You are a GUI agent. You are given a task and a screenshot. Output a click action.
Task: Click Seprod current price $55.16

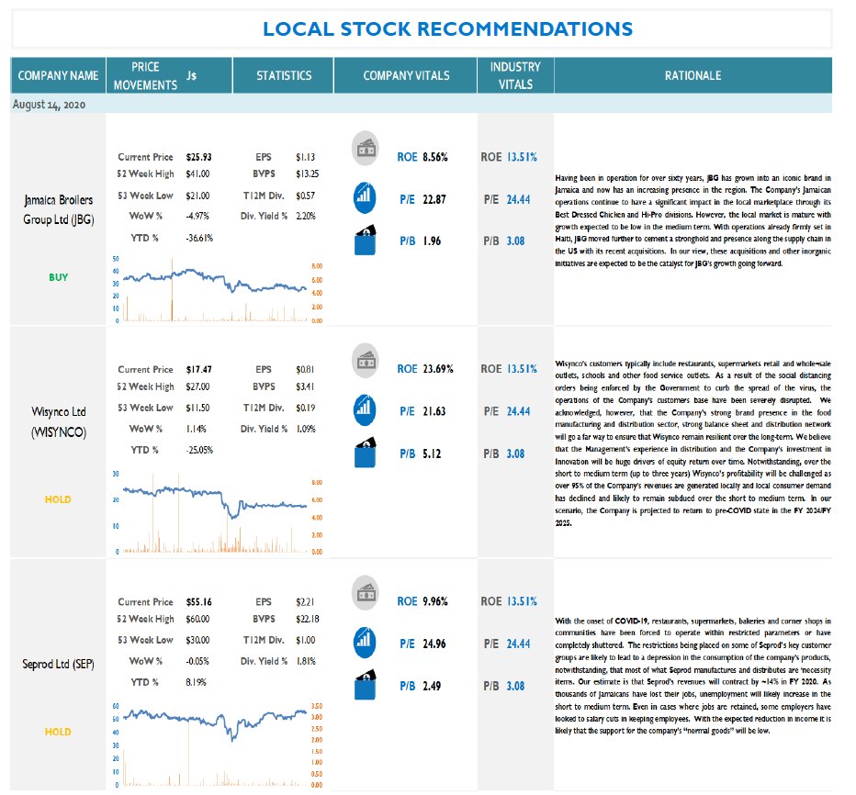pos(198,602)
